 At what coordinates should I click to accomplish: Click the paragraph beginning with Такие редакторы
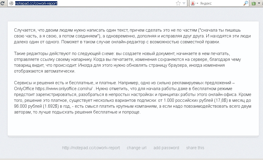(127, 62)
